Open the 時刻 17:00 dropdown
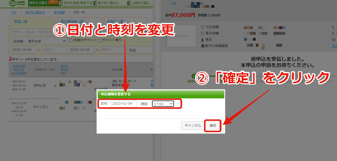Image resolution: width=337 pixels, height=161 pixels. point(163,104)
